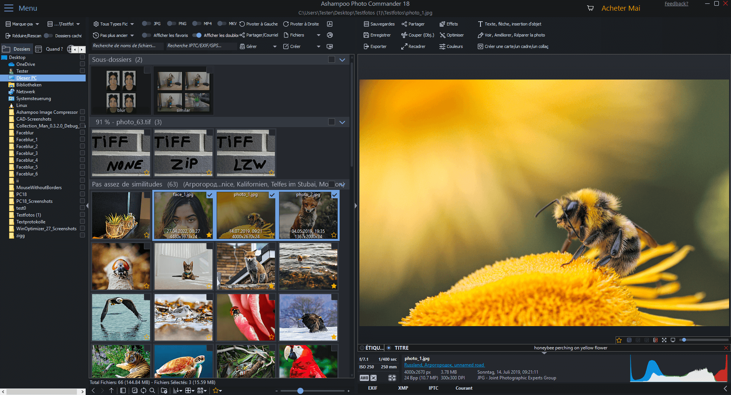The height and width of the screenshot is (395, 731).
Task: Expand the Créer dropdown
Action: click(x=319, y=46)
